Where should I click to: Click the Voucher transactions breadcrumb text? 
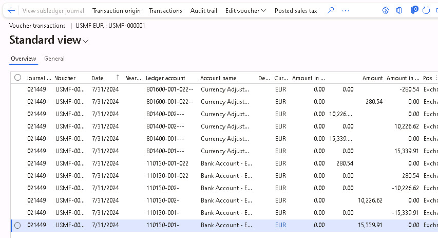[x=37, y=26]
